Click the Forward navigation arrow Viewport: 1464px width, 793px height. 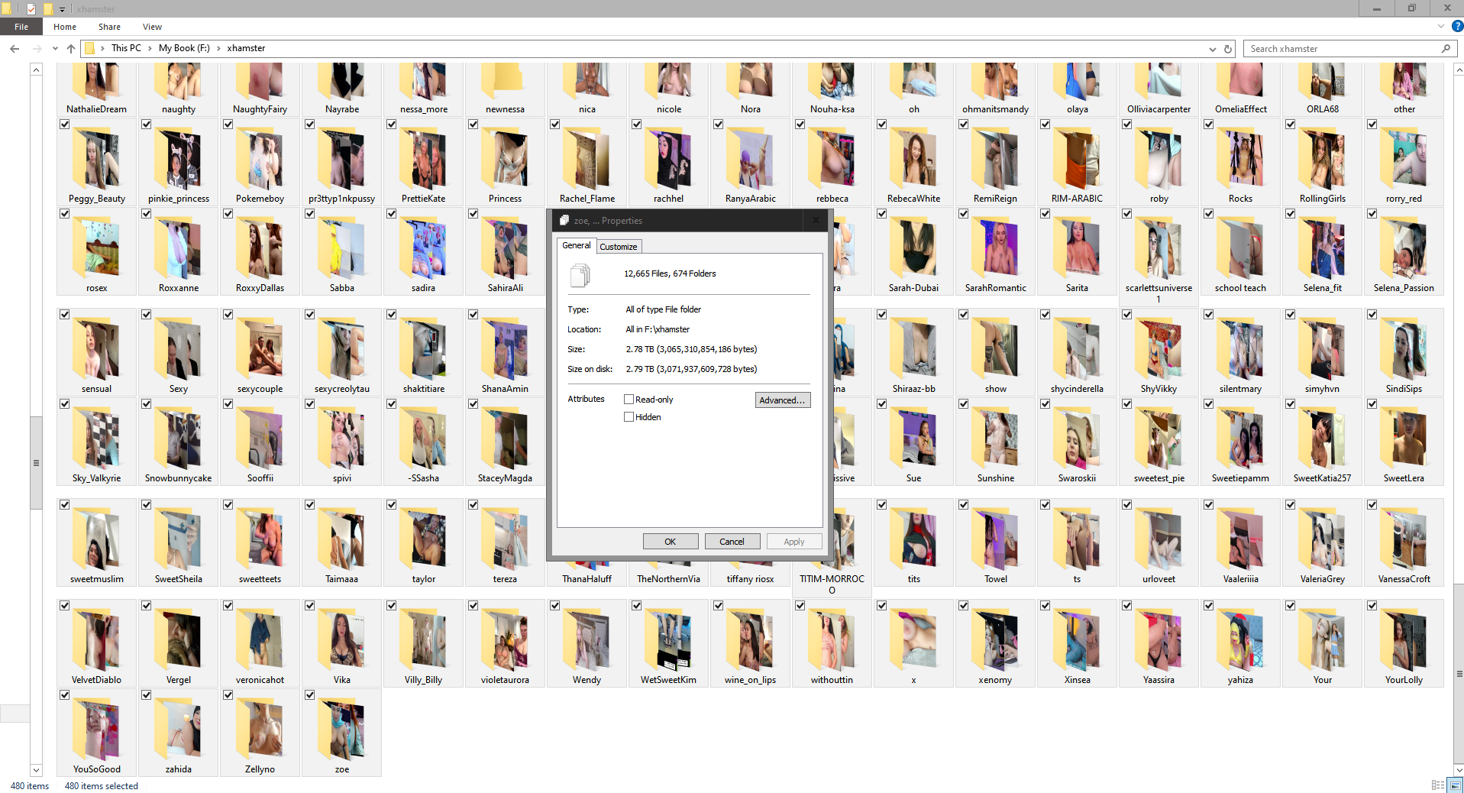(37, 48)
